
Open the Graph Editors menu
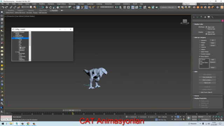61,4
